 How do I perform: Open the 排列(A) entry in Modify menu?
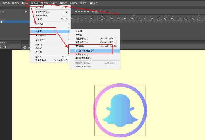coord(50,48)
